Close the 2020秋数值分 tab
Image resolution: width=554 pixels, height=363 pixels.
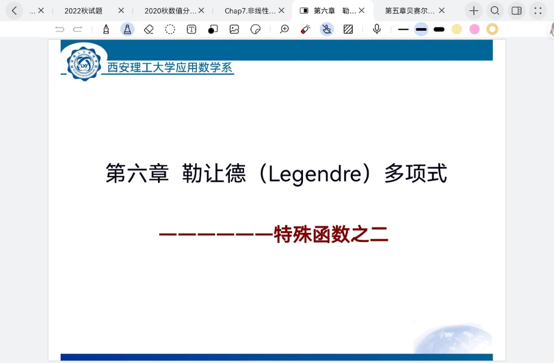(x=201, y=11)
